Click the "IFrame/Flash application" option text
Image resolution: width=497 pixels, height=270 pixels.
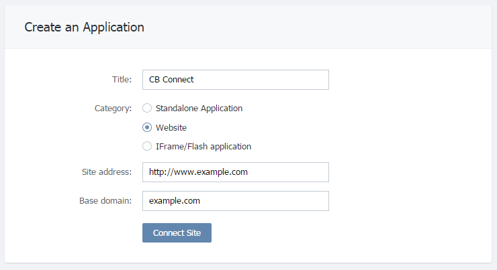(204, 147)
